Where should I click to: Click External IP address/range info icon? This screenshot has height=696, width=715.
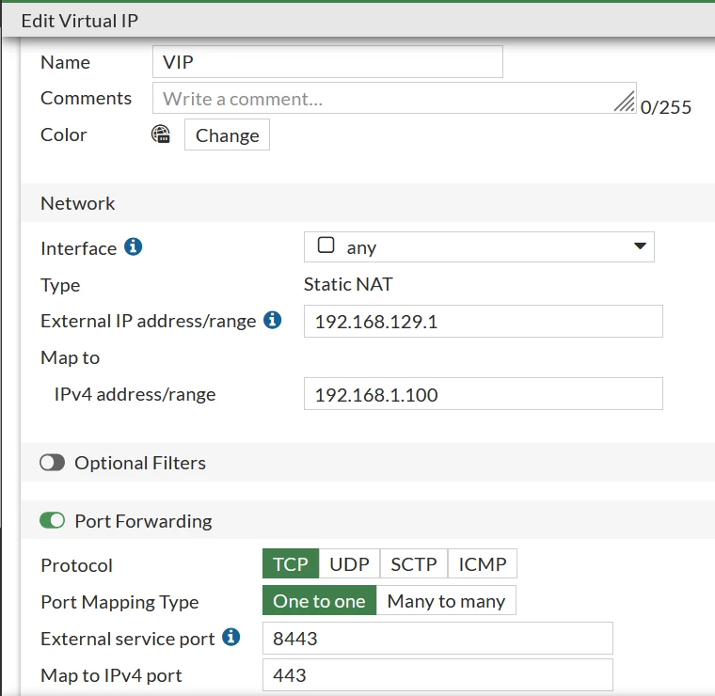click(272, 320)
